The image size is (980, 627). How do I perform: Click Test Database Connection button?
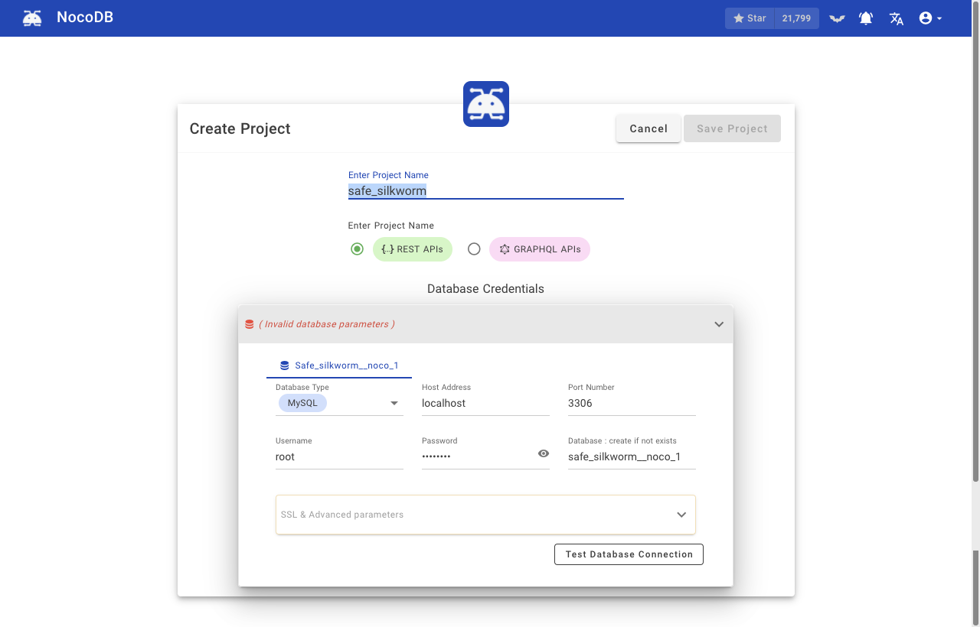[x=629, y=554]
